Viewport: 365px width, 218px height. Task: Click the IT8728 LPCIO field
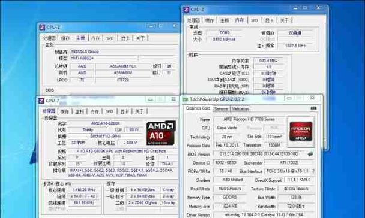point(123,80)
